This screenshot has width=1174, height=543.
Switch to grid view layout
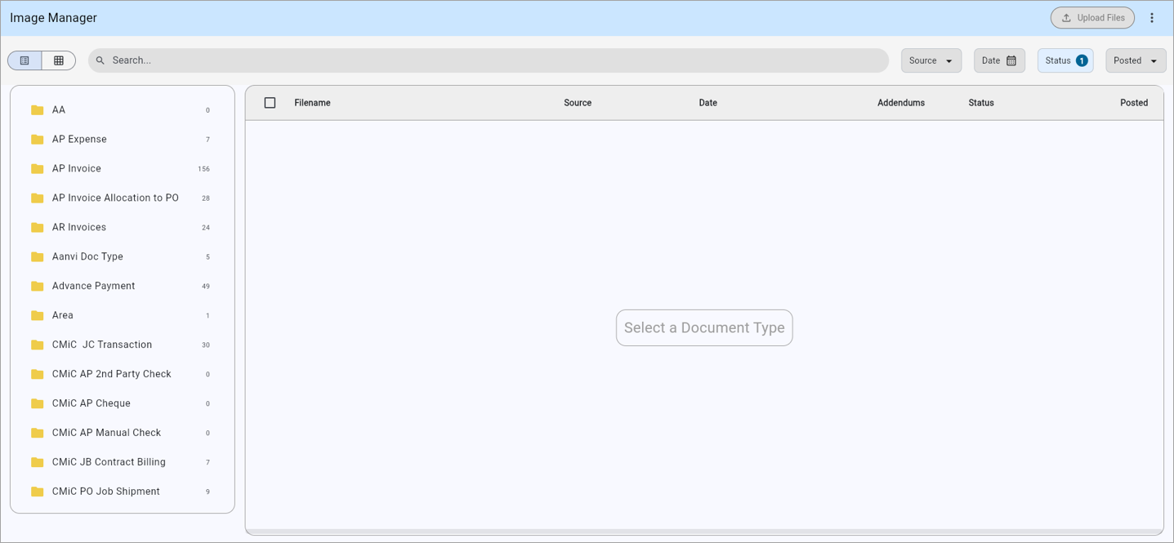point(59,60)
